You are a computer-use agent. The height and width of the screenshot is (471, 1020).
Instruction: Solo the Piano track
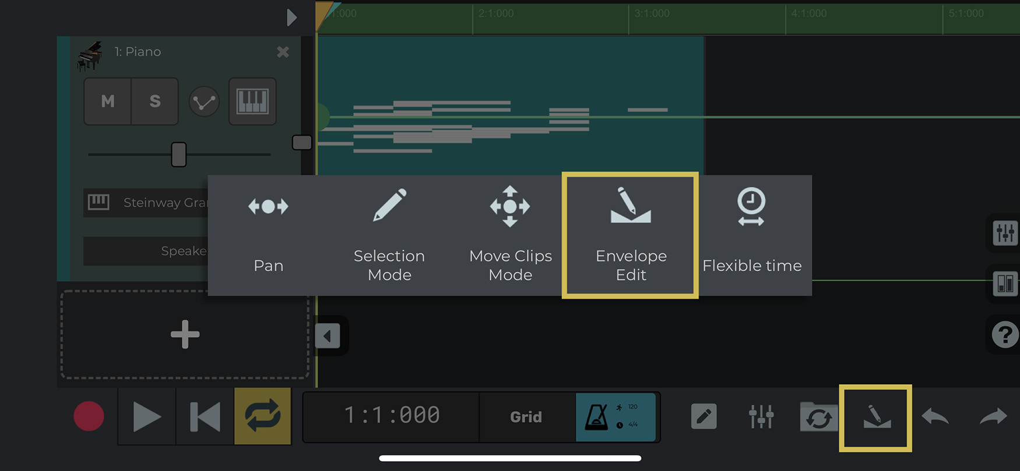coord(154,101)
